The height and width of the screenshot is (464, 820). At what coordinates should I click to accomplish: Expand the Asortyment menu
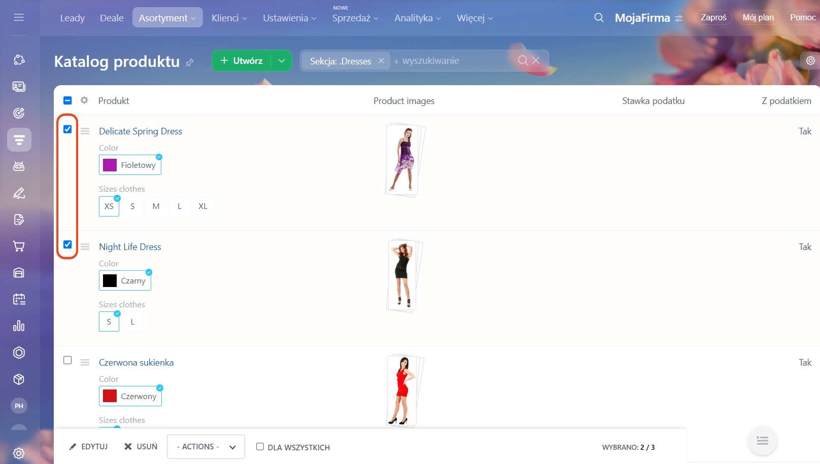[x=167, y=18]
